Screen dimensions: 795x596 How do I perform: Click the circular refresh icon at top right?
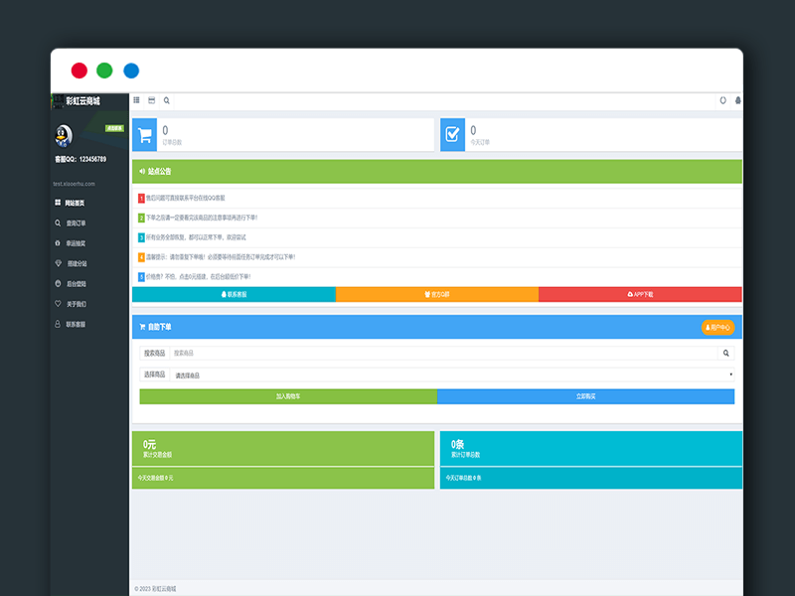tap(723, 100)
